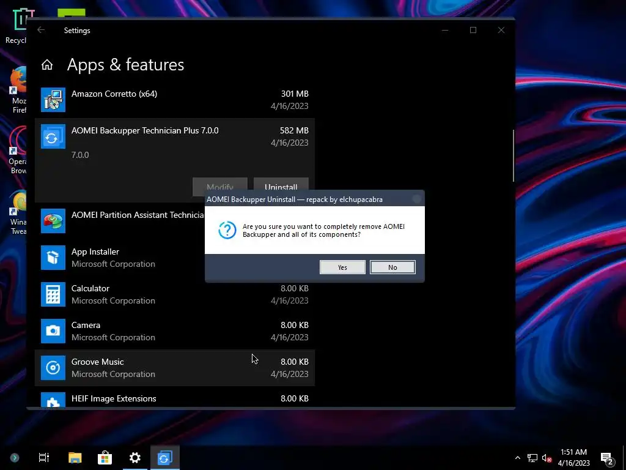The width and height of the screenshot is (626, 470).
Task: Select the Winaero Tweaker desktop shortcut
Action: click(x=18, y=212)
